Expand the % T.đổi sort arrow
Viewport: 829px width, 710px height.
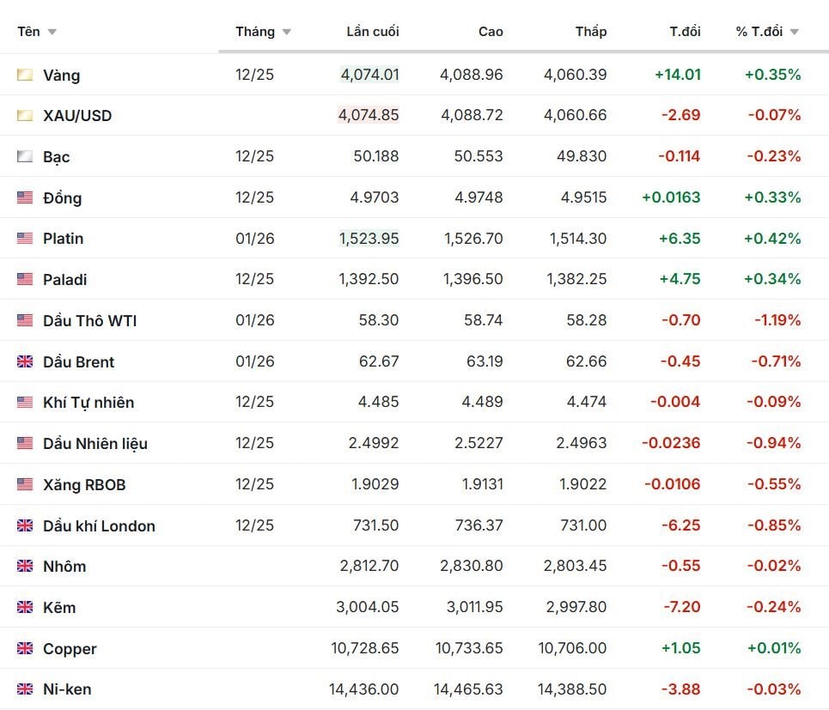click(x=794, y=33)
